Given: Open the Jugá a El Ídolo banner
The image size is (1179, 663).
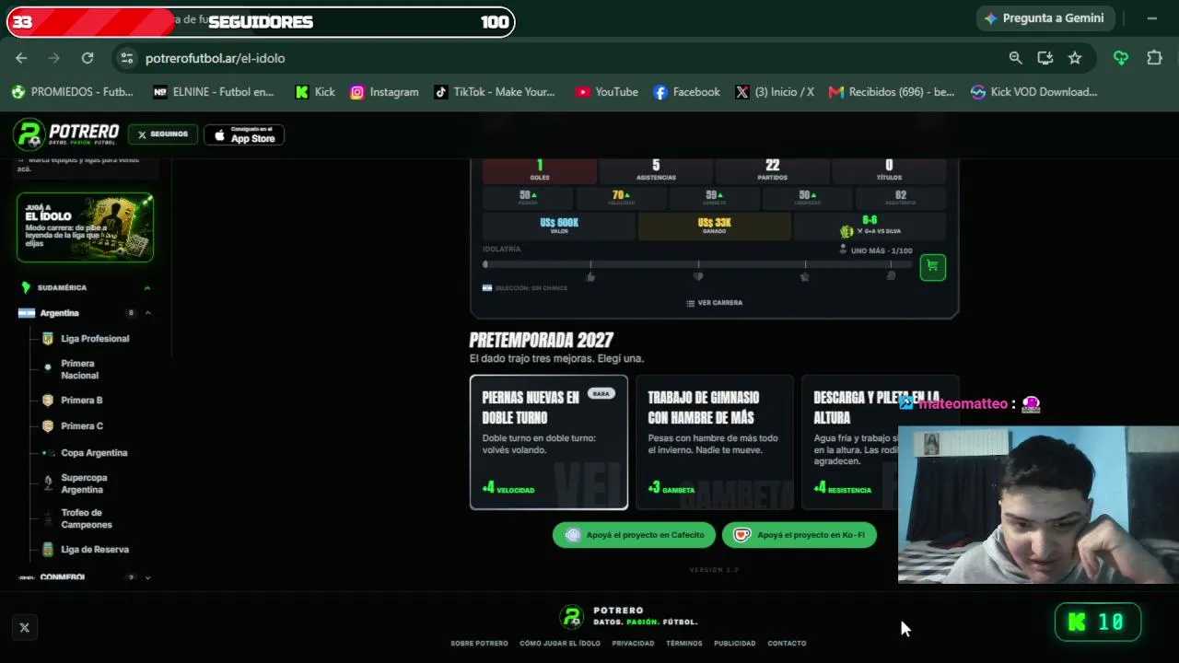Looking at the screenshot, I should 85,227.
